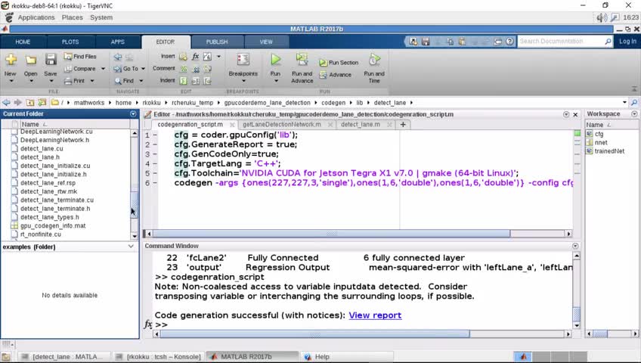Switch to the HOME ribbon tab
The height and width of the screenshot is (363, 641).
[x=23, y=42]
